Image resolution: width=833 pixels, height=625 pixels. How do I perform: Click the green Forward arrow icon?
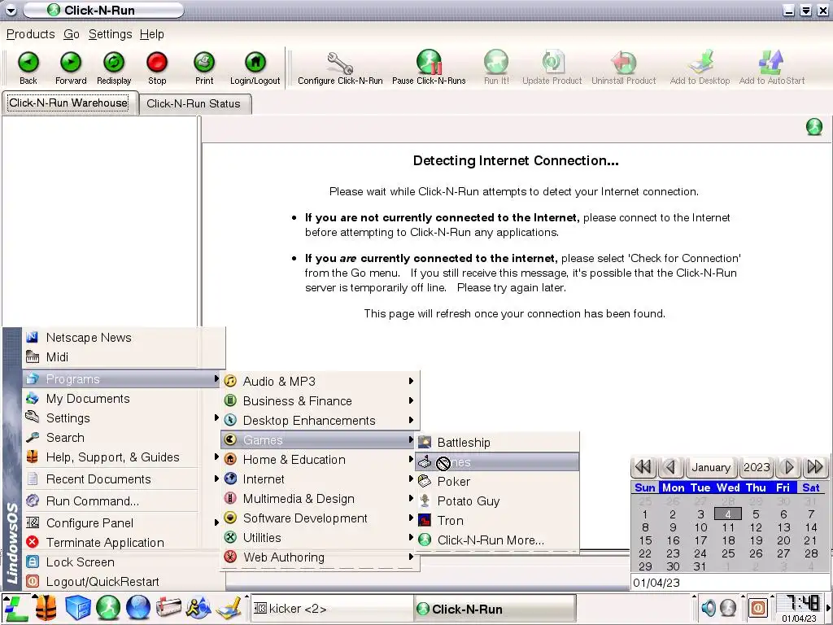[71, 63]
